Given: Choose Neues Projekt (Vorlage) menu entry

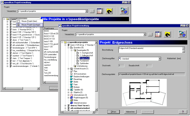Looking at the screenshot, I should (30, 25).
